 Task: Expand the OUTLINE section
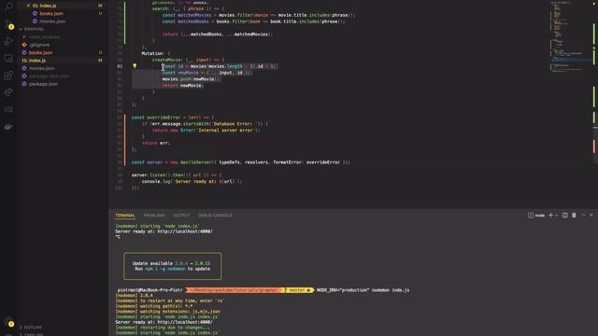click(x=33, y=328)
